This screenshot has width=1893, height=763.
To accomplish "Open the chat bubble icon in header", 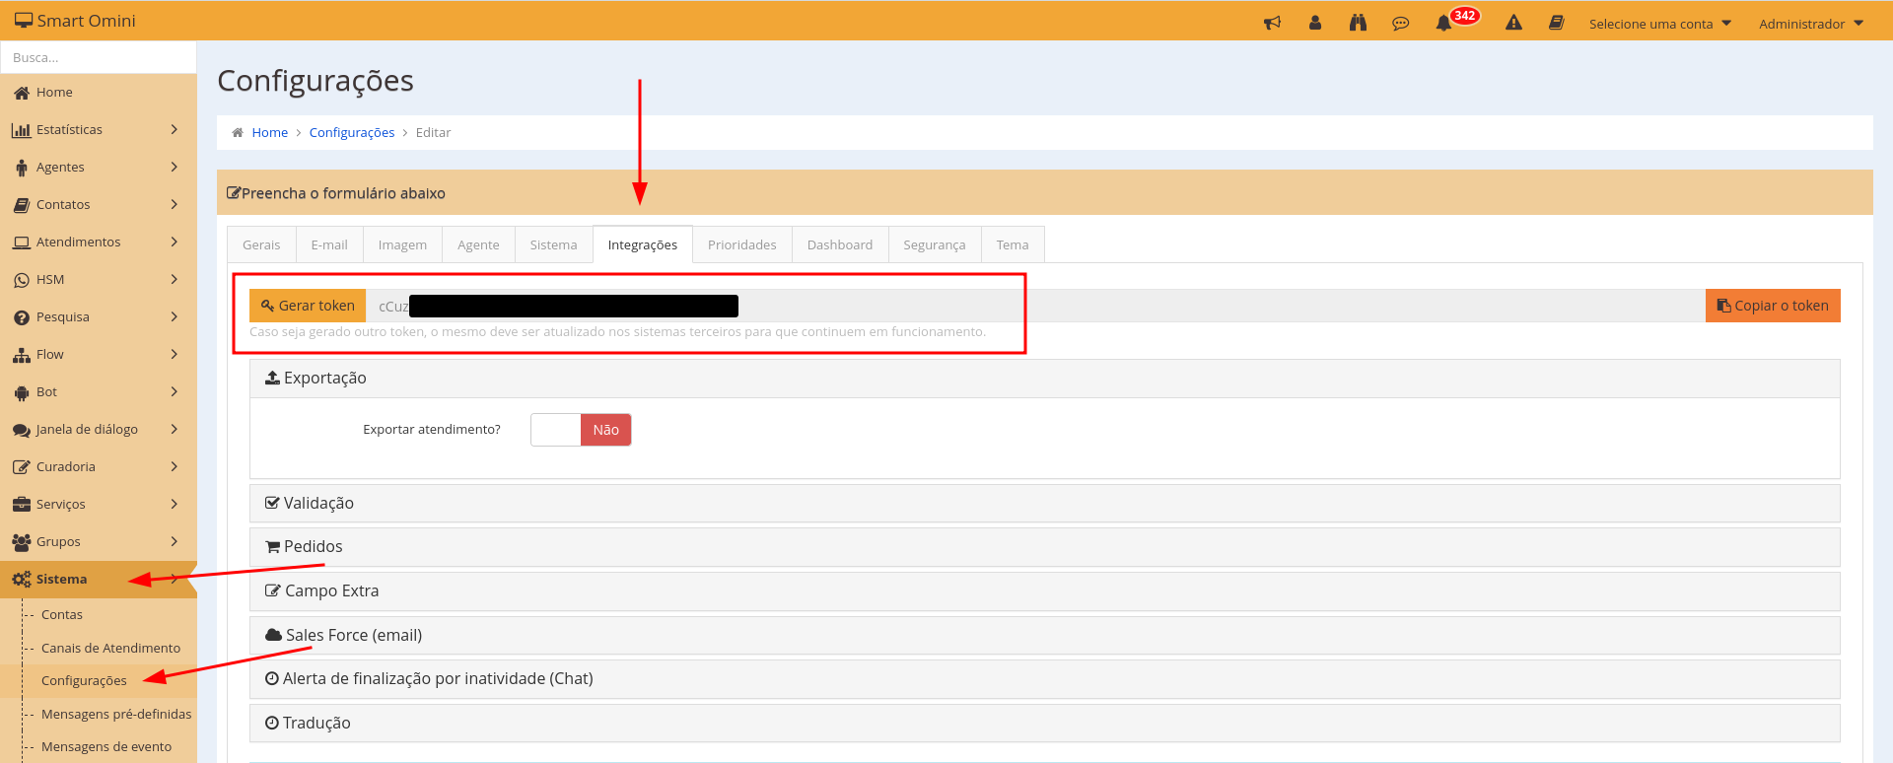I will [1400, 23].
